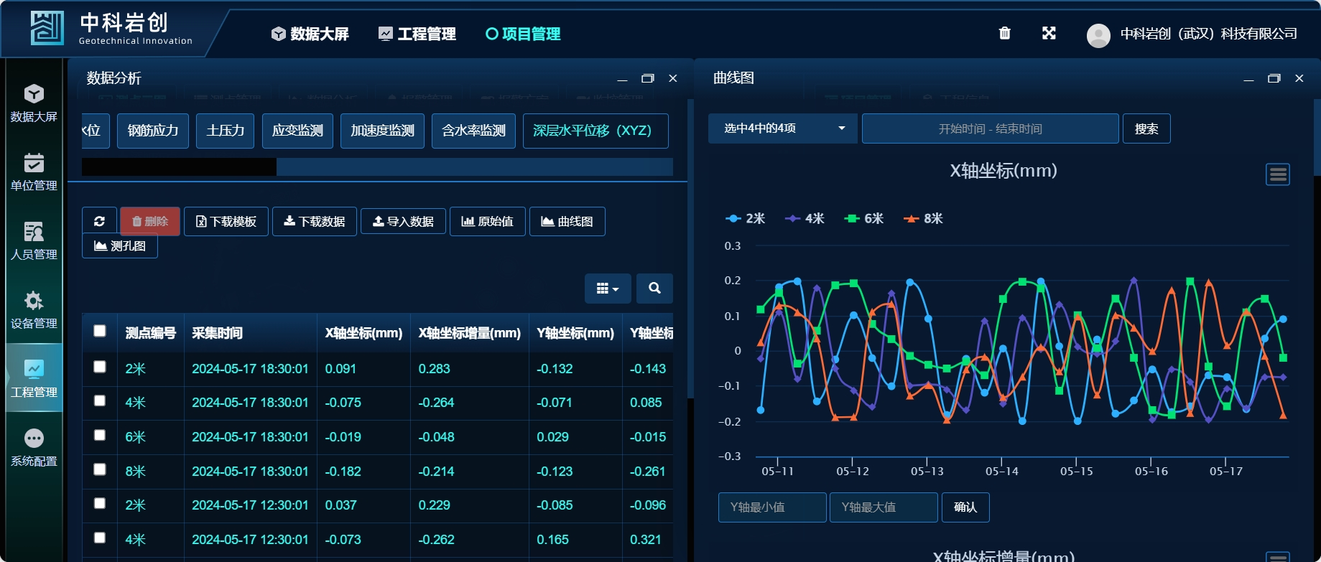Screen dimensions: 1321x562
Task: Minimize the 曲线图 window
Action: tap(1248, 78)
